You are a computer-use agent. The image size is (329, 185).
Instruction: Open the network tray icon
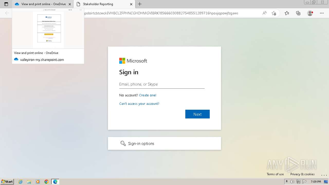(x=298, y=182)
